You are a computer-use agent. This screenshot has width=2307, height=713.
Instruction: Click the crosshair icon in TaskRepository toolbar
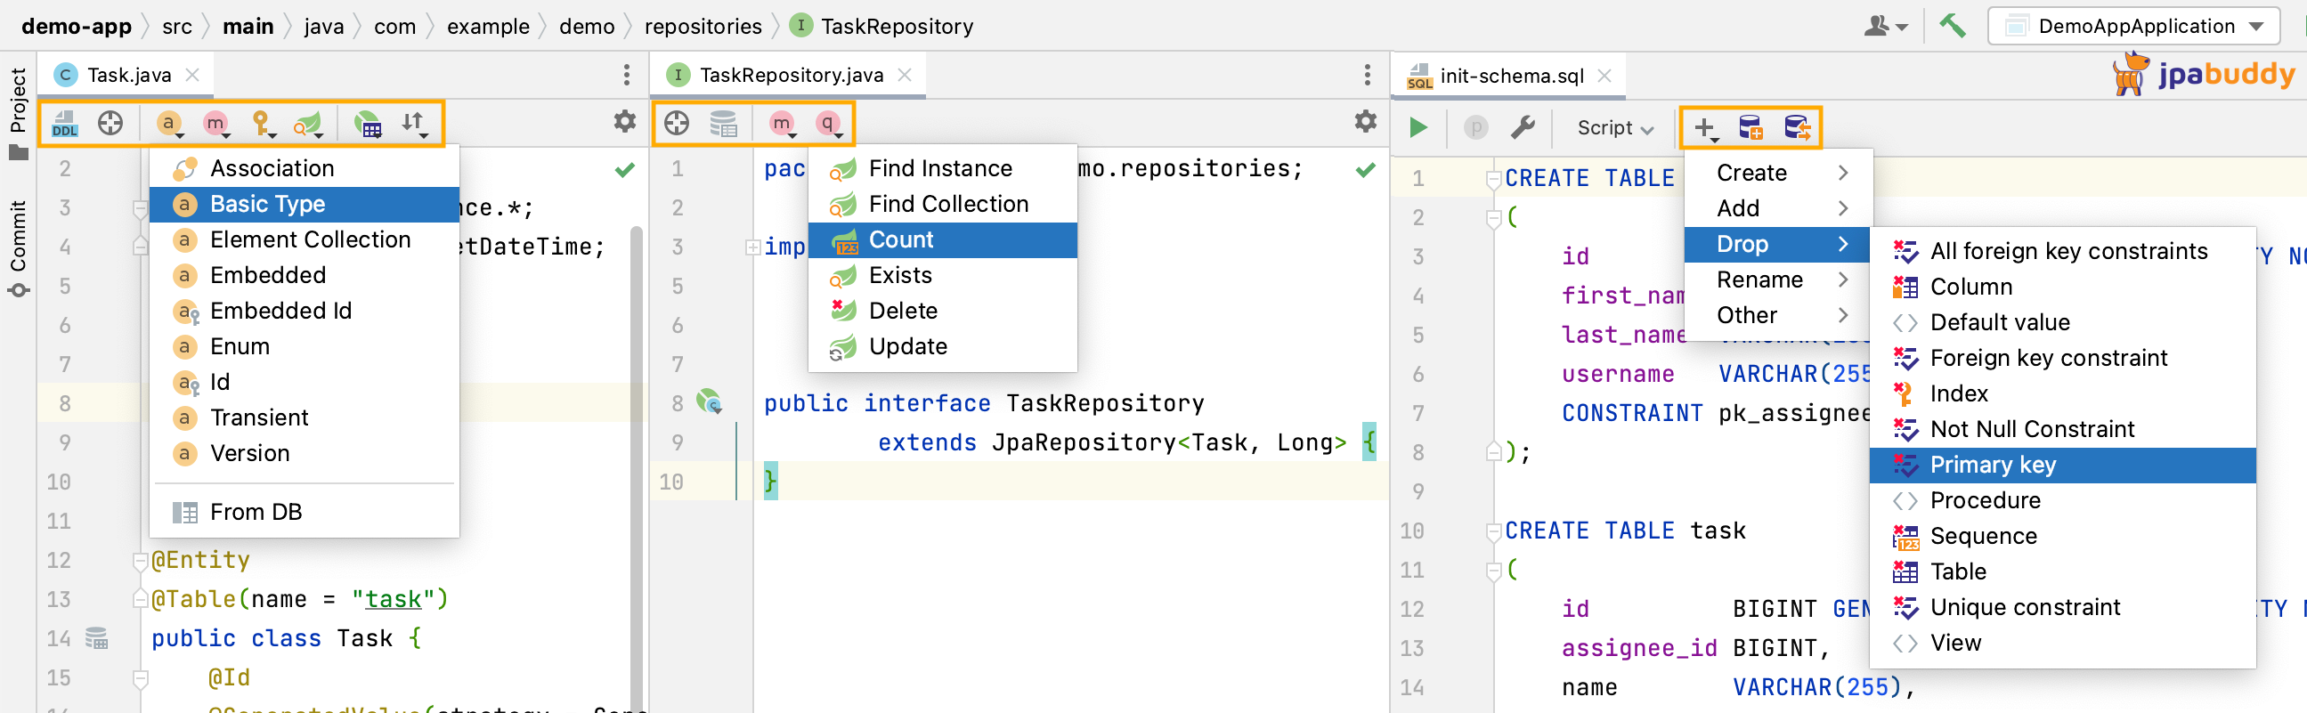click(677, 123)
